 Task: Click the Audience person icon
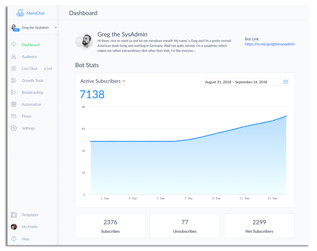point(14,57)
